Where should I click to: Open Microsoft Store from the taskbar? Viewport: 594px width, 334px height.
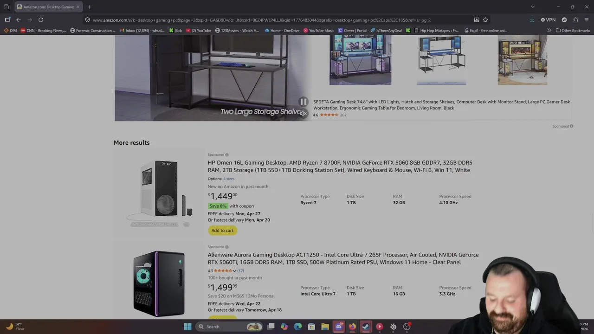click(x=311, y=327)
